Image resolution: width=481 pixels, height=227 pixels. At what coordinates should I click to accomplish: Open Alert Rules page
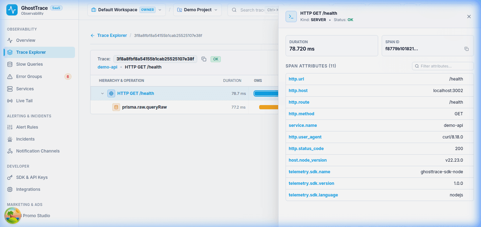[x=39, y=127]
